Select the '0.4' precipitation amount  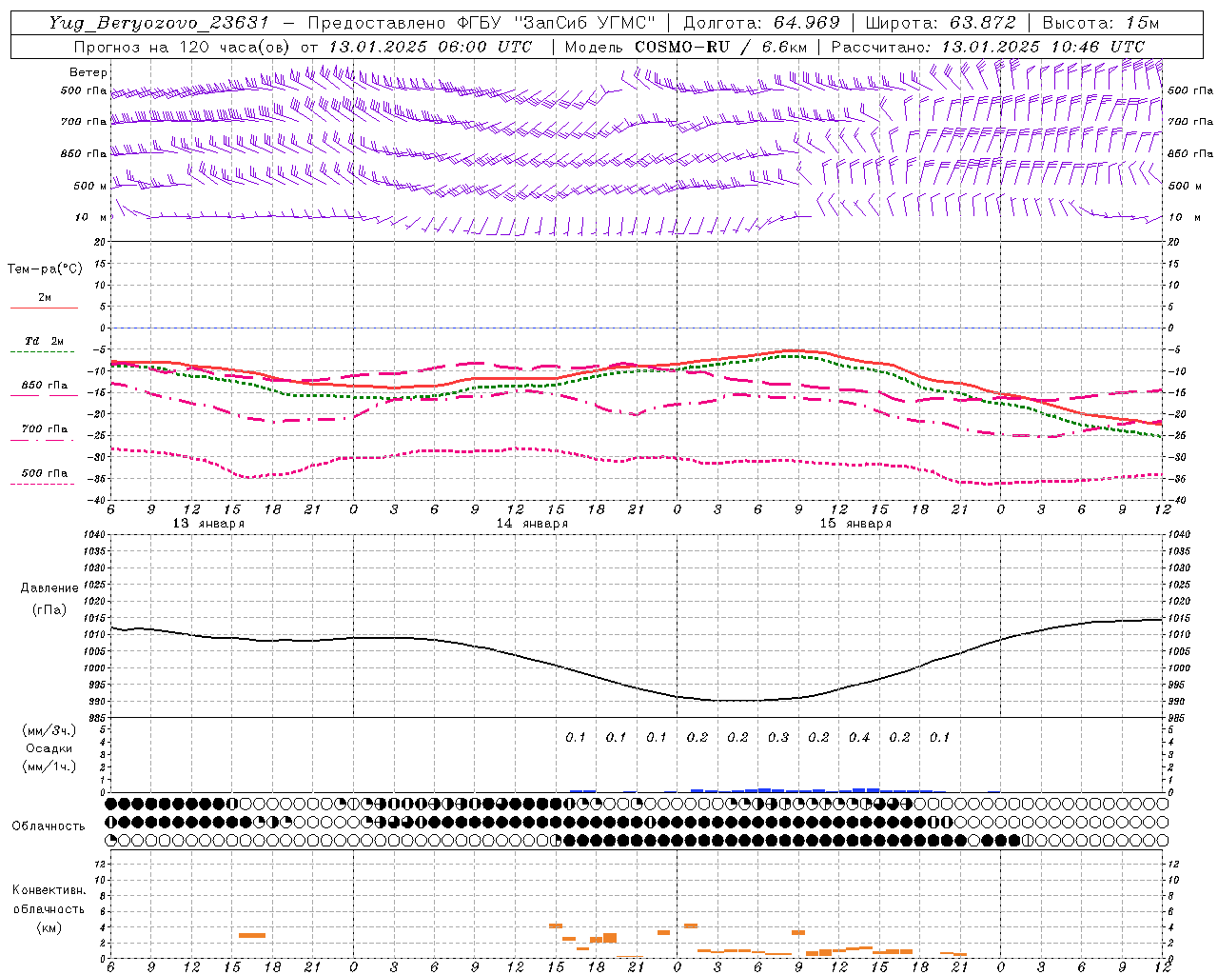[859, 737]
